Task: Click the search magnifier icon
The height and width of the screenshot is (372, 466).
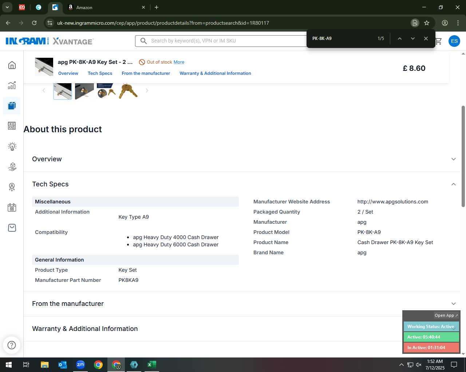Action: coord(144,41)
